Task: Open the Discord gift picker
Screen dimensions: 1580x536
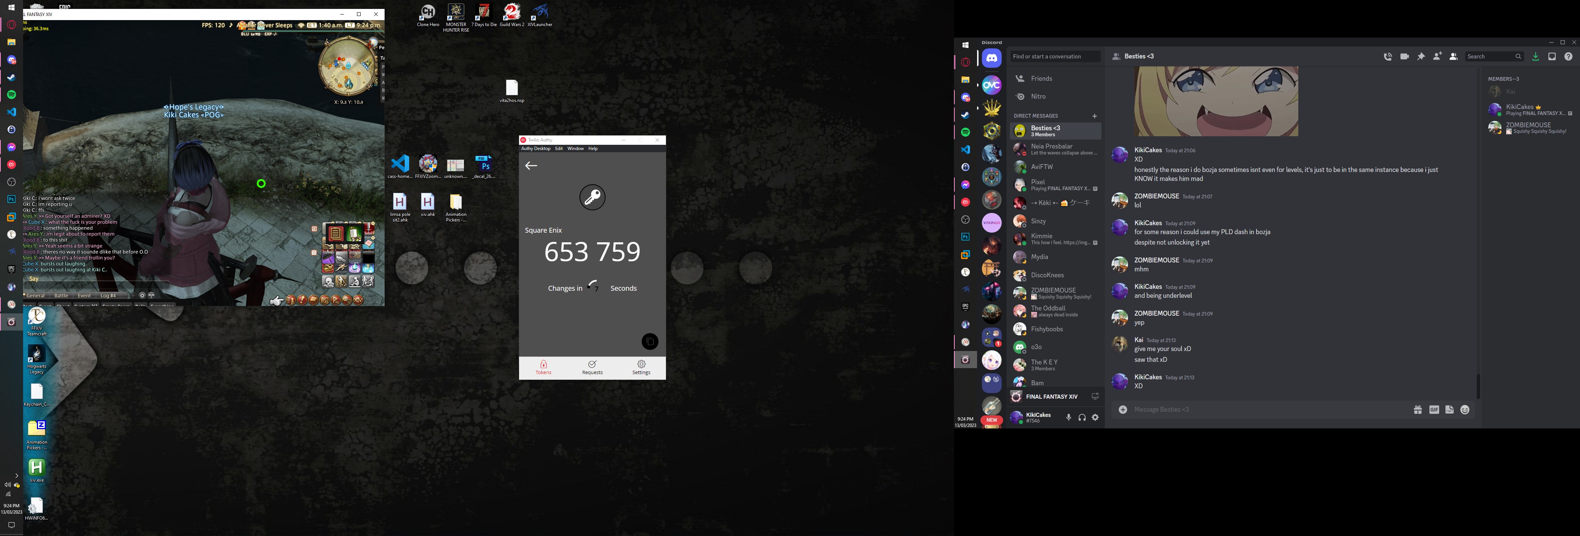Action: point(1418,410)
